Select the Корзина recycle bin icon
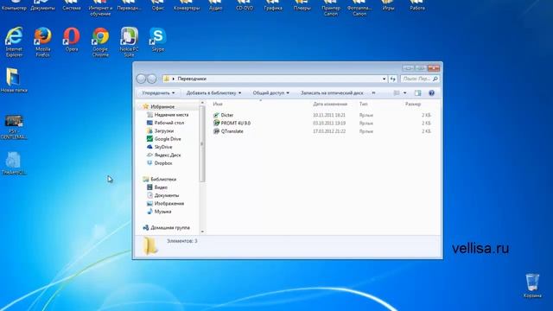553x311 pixels. (x=532, y=286)
